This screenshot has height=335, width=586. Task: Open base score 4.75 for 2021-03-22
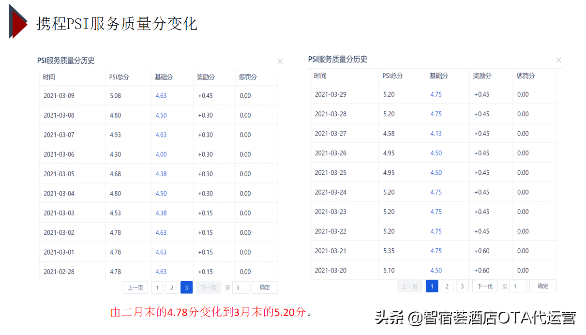tap(436, 231)
